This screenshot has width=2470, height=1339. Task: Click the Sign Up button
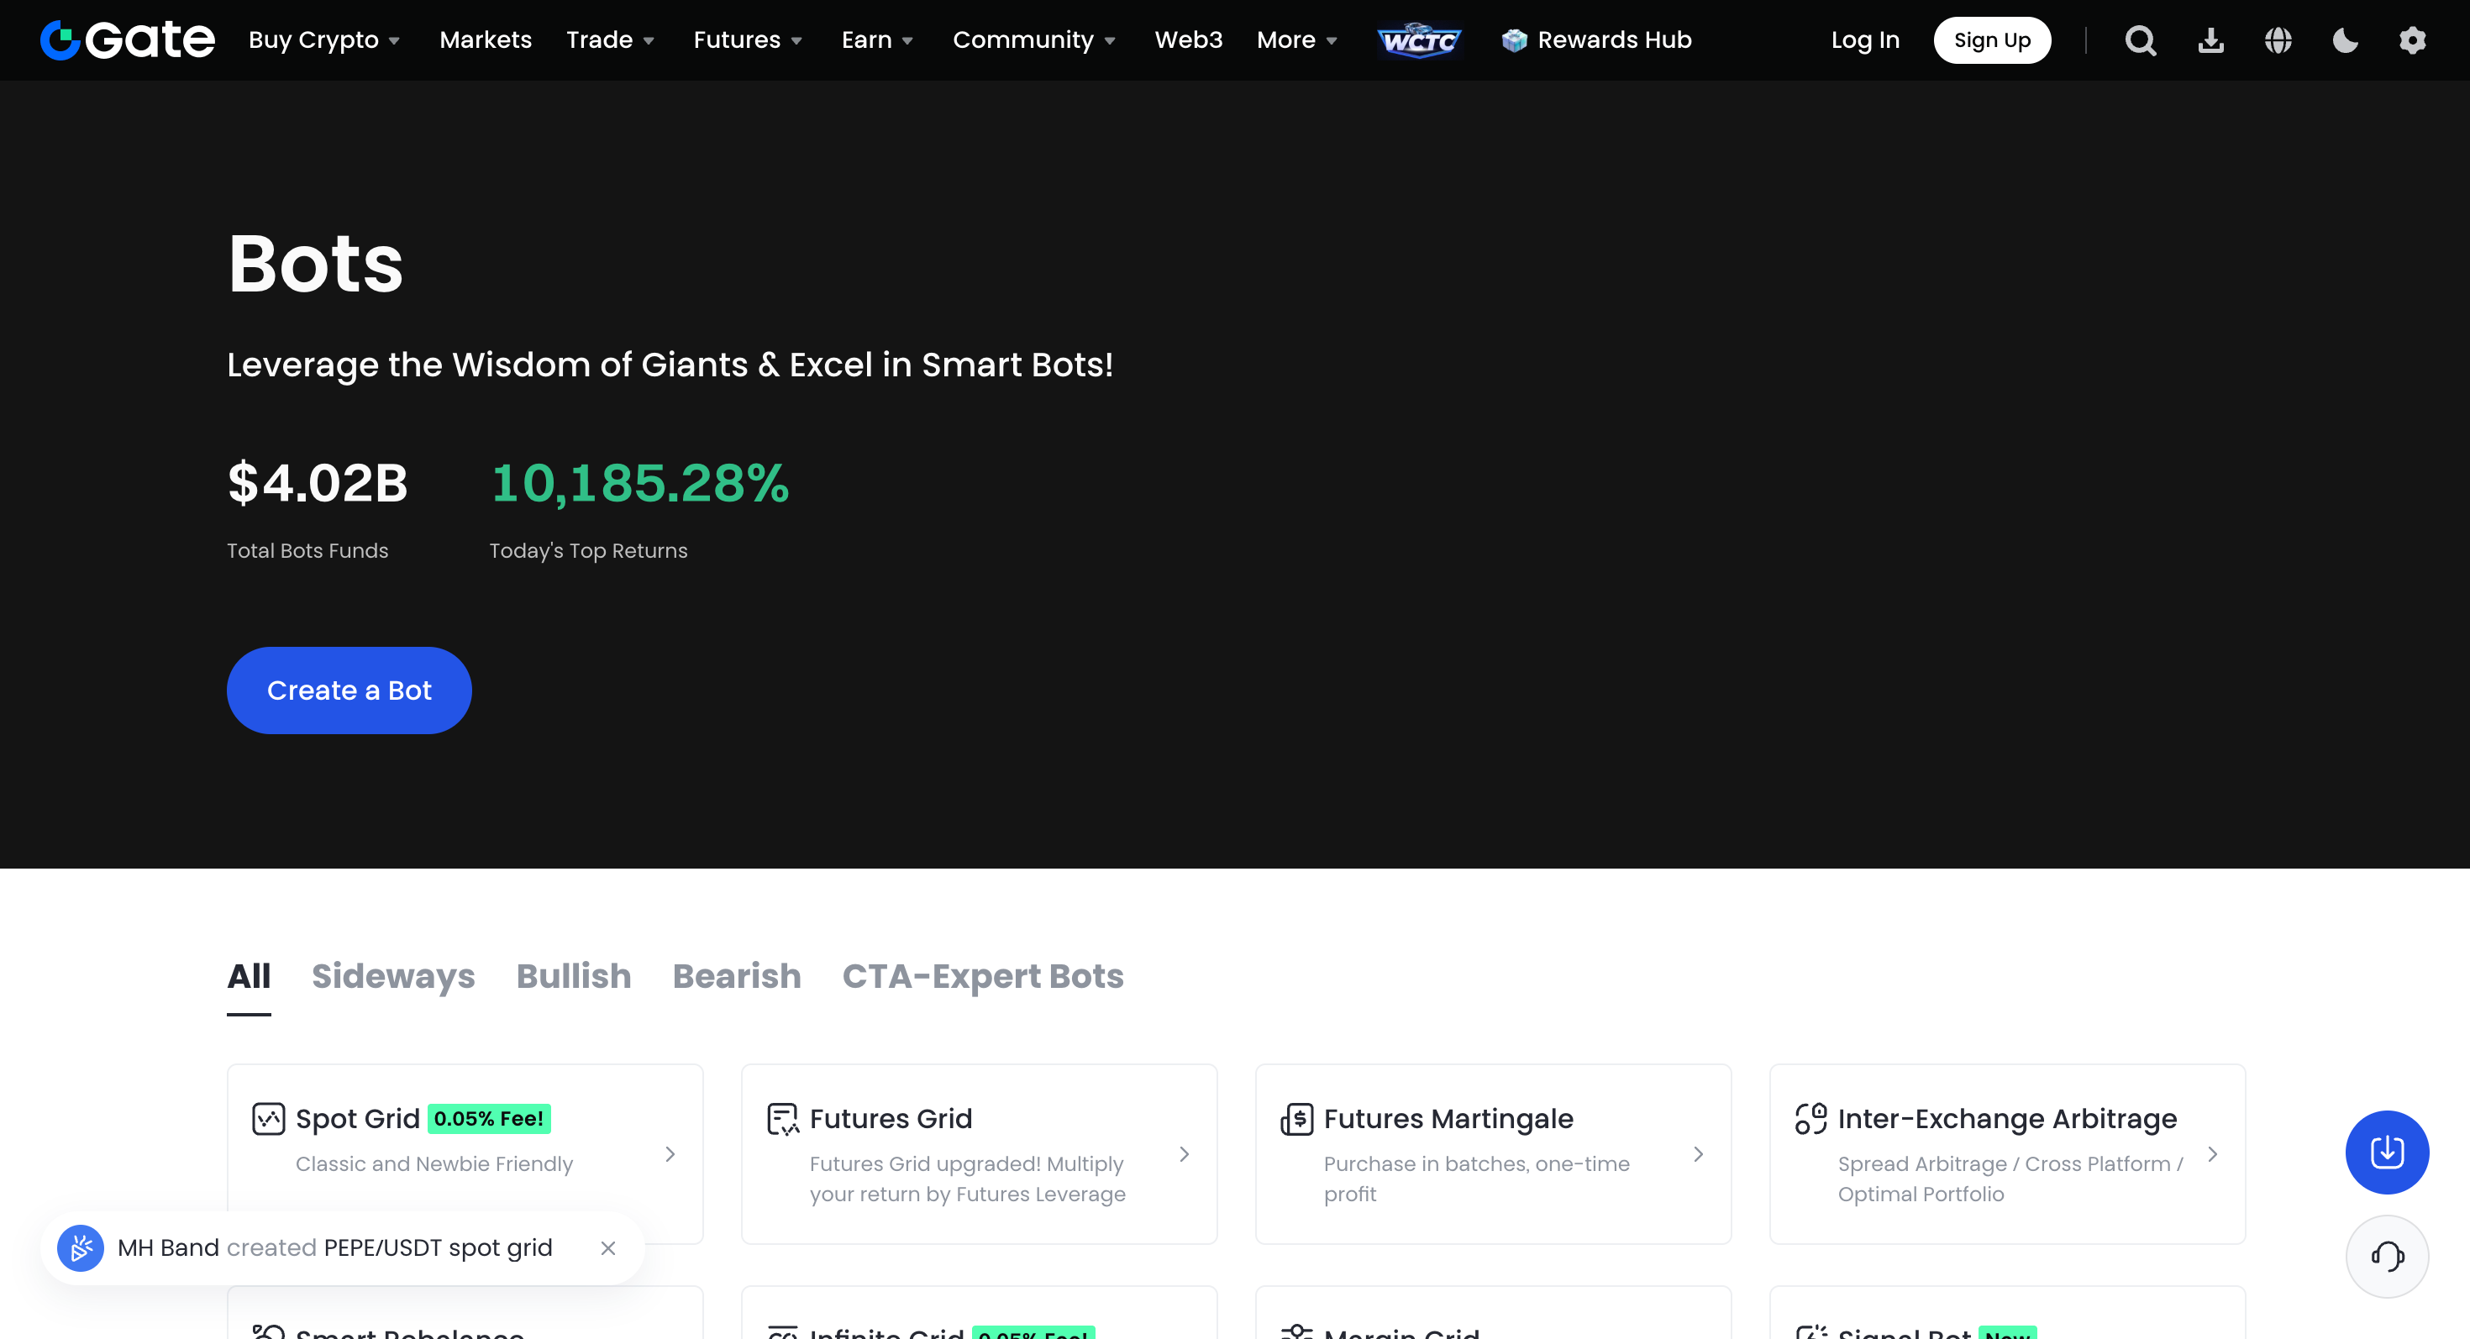pyautogui.click(x=1991, y=40)
